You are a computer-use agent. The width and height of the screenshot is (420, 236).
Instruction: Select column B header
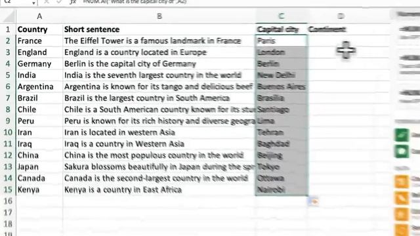point(159,16)
